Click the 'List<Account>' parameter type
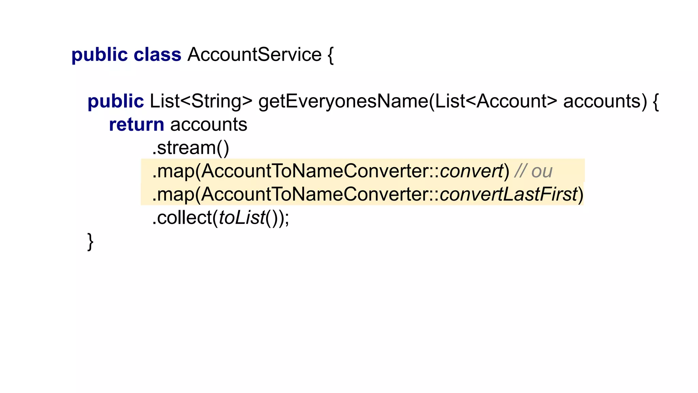The width and height of the screenshot is (698, 393). tap(496, 101)
